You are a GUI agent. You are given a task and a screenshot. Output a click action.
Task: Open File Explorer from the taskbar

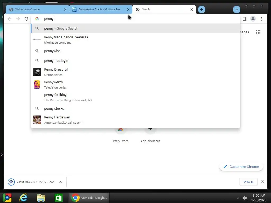41,198
